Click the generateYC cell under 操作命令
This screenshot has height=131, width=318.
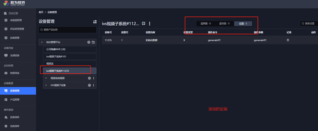pyautogui.click(x=214, y=40)
